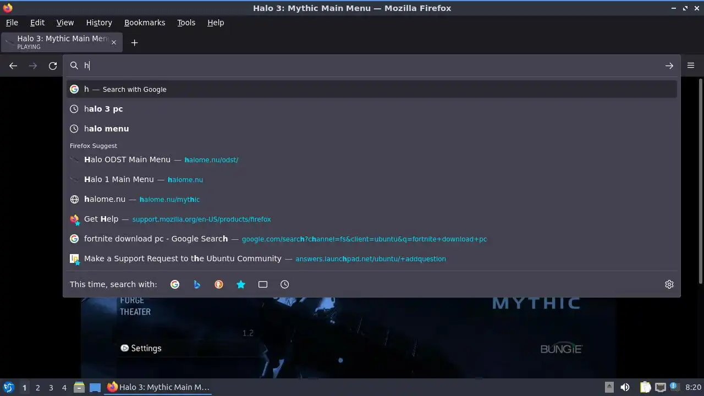Click THEATER in the Halo menu
This screenshot has width=704, height=396.
pos(135,312)
